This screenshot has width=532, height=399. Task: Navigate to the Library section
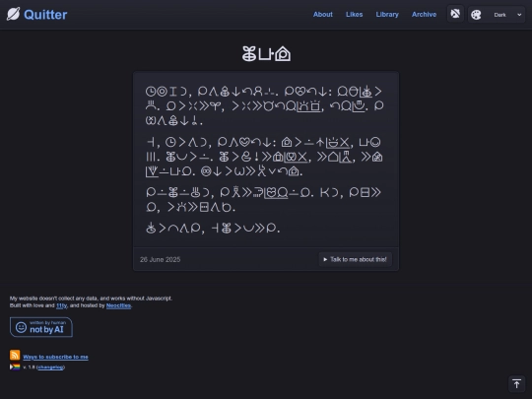387,14
